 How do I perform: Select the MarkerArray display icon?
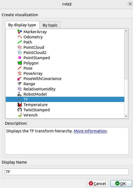(x=20, y=32)
